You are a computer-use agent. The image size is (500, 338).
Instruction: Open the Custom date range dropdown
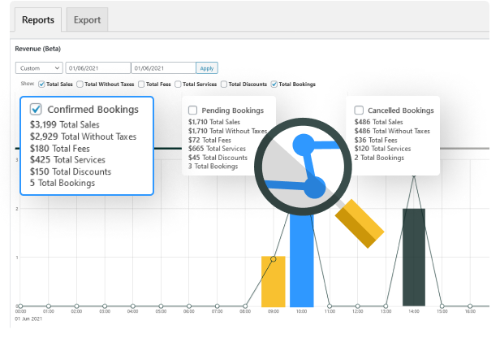(39, 68)
